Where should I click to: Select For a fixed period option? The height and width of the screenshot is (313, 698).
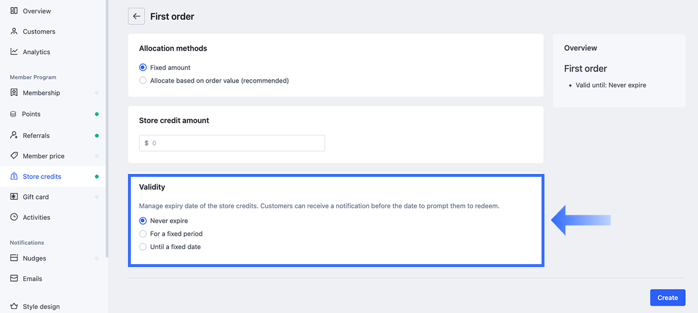click(143, 234)
